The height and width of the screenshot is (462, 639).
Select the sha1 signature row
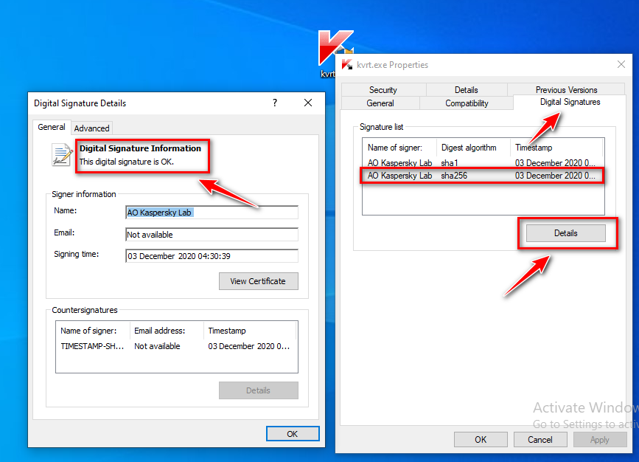coord(483,163)
